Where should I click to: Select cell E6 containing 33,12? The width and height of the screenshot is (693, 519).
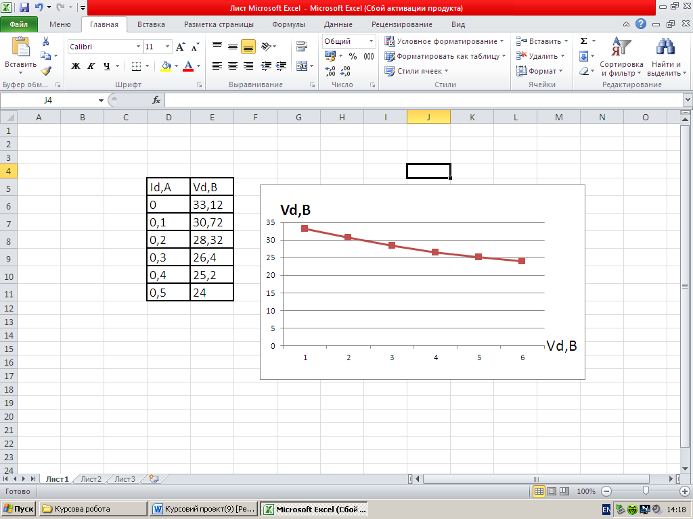pos(212,205)
